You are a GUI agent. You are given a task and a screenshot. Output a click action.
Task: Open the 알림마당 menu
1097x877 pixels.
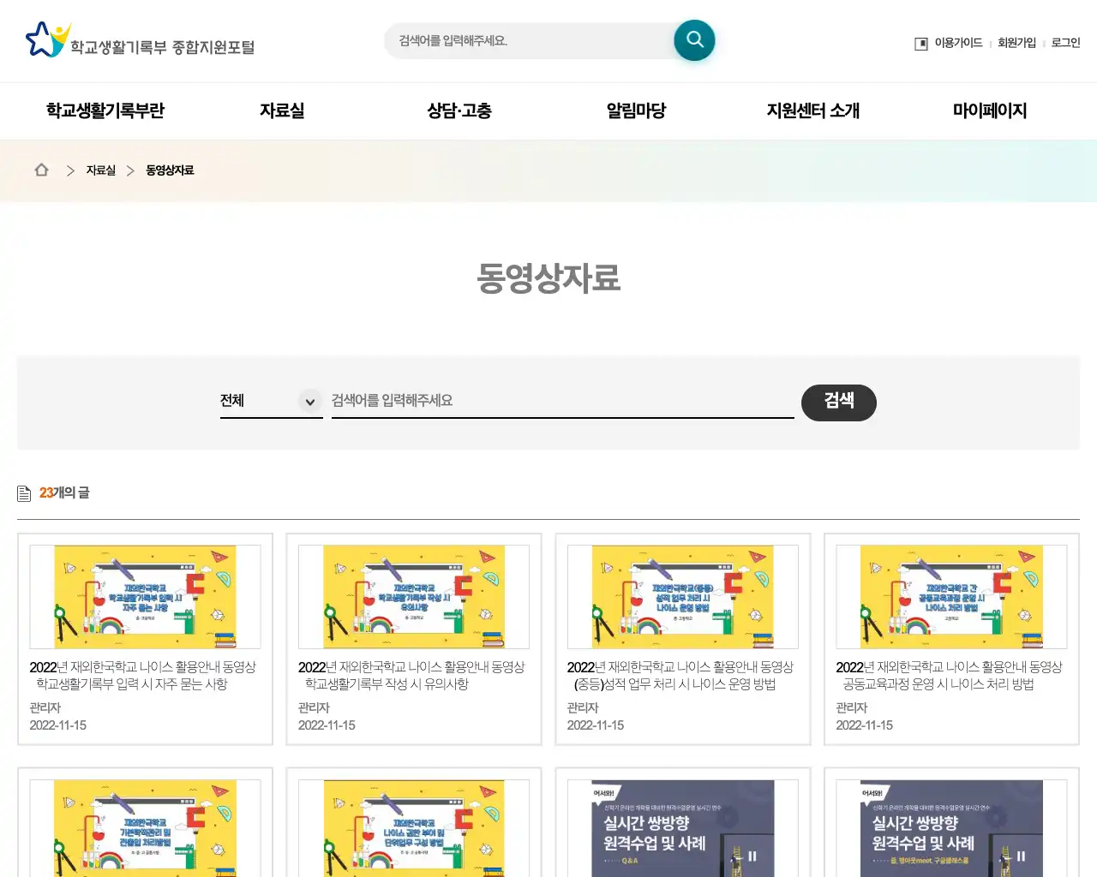[636, 110]
